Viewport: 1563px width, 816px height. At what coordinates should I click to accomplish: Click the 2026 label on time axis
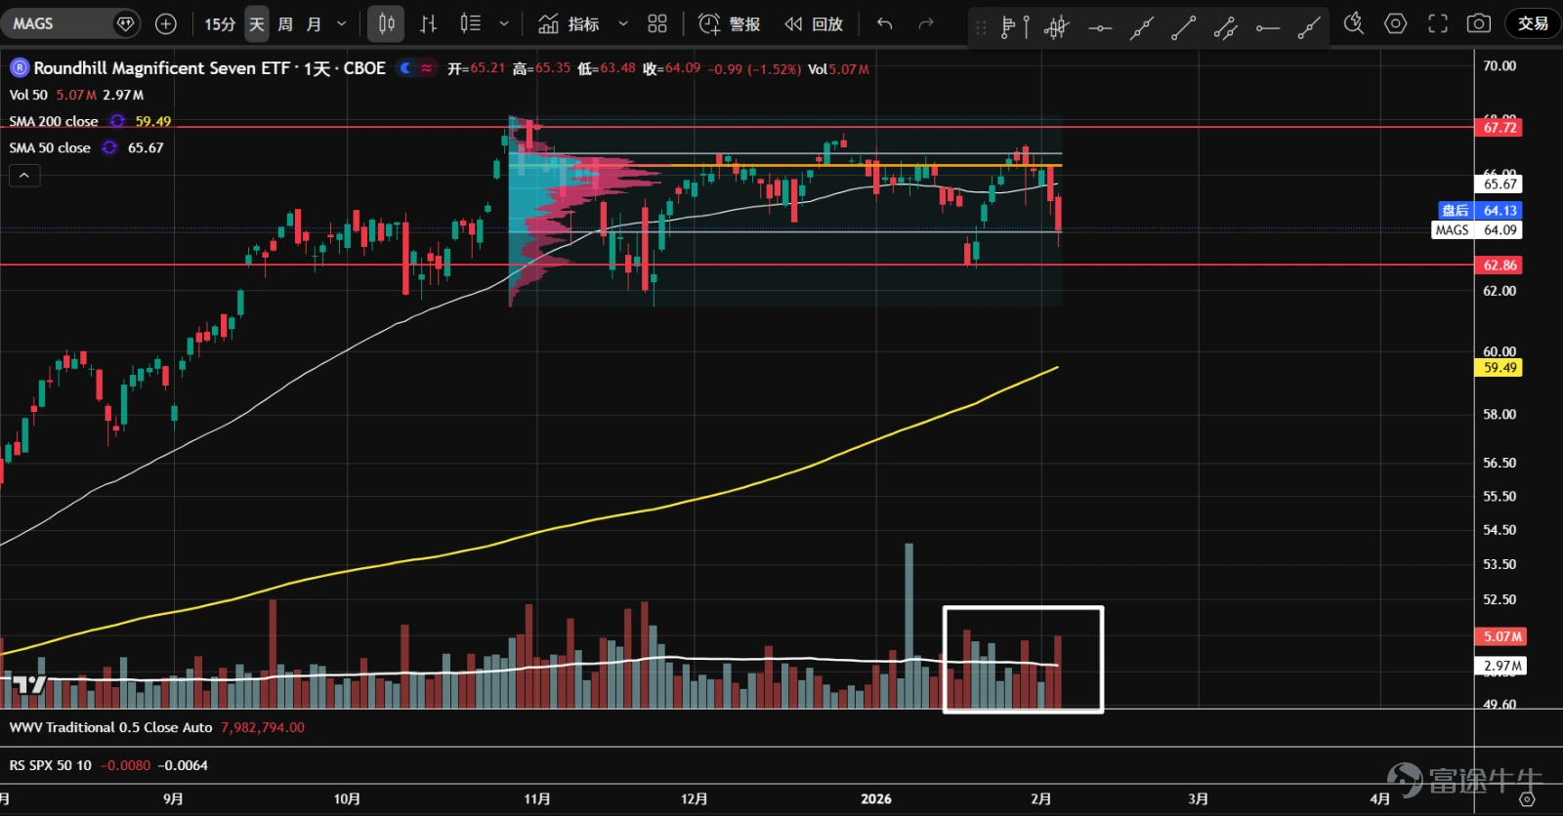tap(876, 798)
